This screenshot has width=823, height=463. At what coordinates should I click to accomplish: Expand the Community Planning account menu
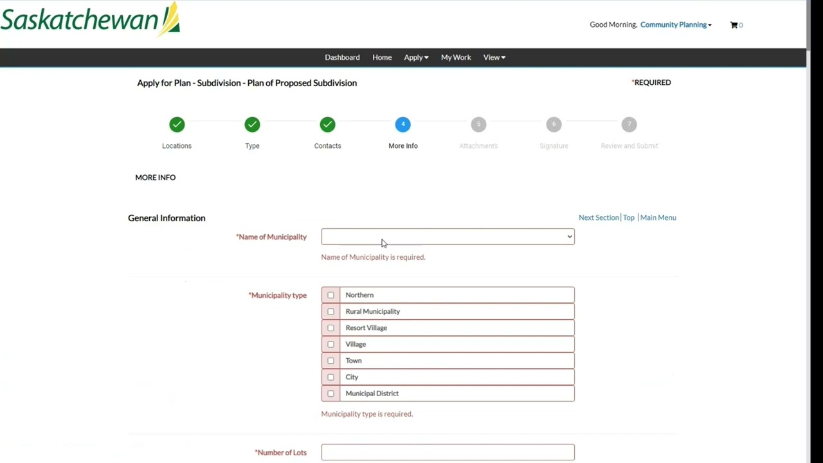pos(676,24)
